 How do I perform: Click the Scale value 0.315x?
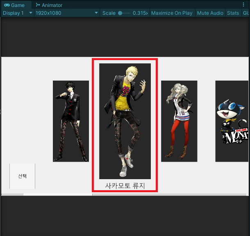(140, 13)
